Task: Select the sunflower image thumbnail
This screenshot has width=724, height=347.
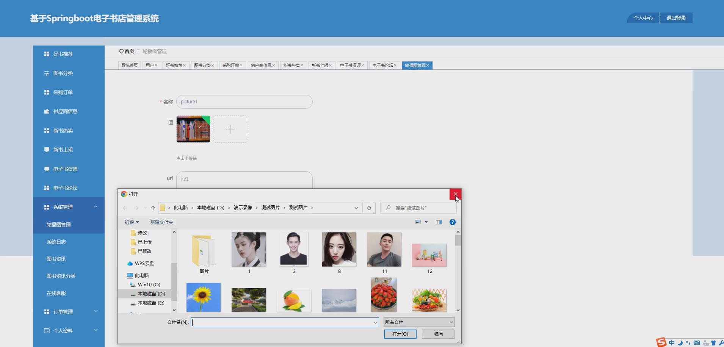Action: click(x=204, y=297)
